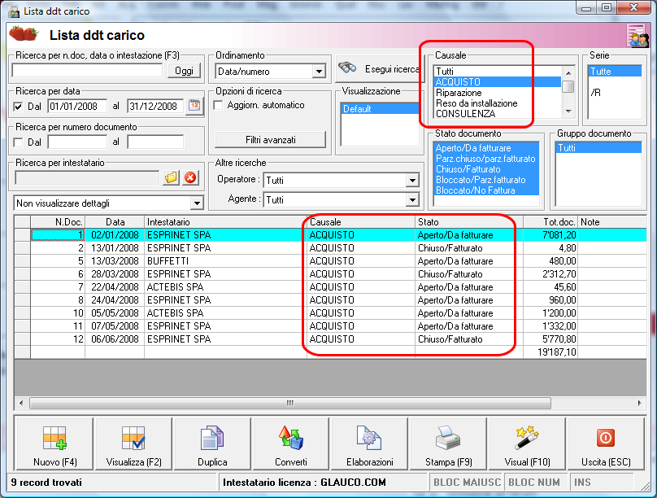Clear intestatario with red X icon

pyautogui.click(x=190, y=177)
